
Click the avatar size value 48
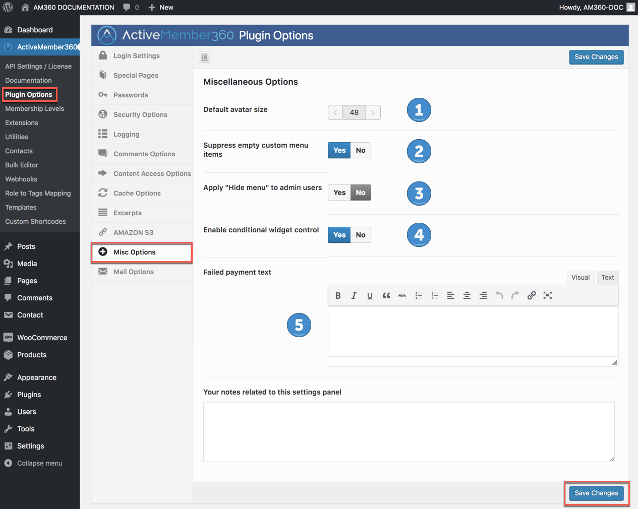[355, 112]
